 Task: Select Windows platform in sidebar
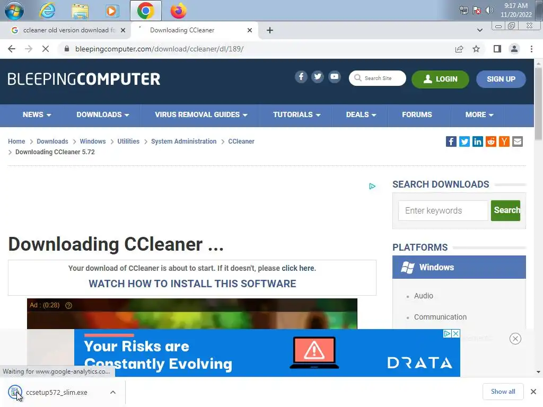click(x=459, y=267)
